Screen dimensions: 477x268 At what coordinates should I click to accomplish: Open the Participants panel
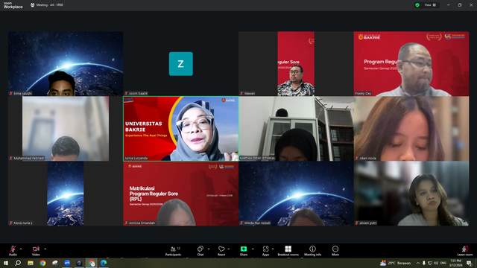click(173, 251)
